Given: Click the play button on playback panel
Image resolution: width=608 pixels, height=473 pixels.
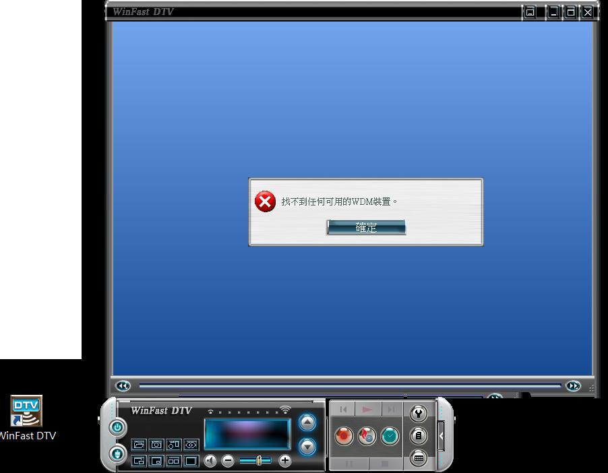Looking at the screenshot, I should (x=368, y=410).
